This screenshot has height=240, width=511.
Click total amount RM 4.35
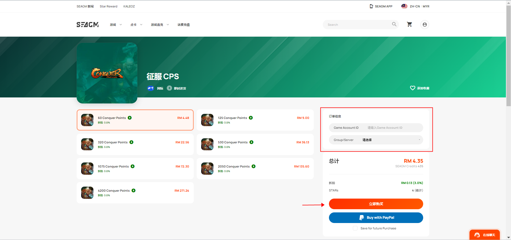click(413, 161)
